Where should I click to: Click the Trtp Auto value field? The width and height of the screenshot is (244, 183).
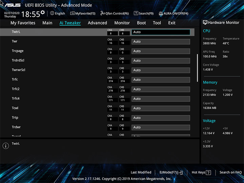(161, 118)
